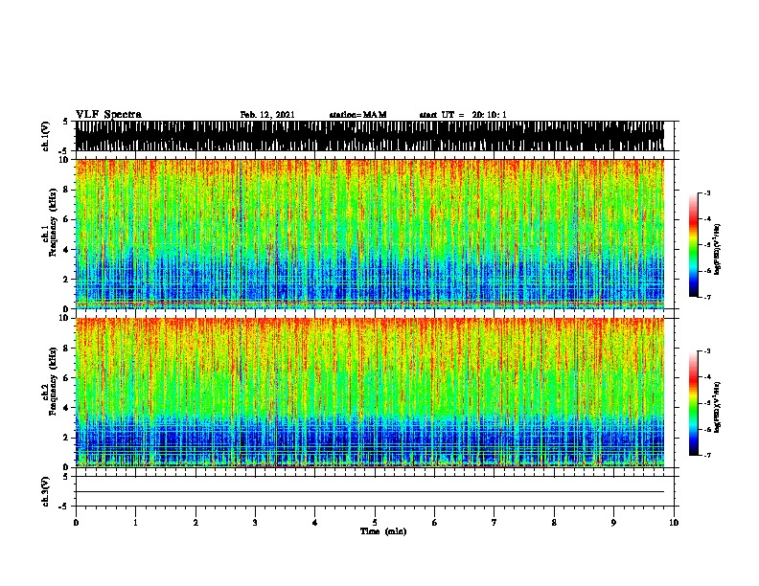759x586 pixels.
Task: Click the time axis tick label "3"
Action: (255, 523)
